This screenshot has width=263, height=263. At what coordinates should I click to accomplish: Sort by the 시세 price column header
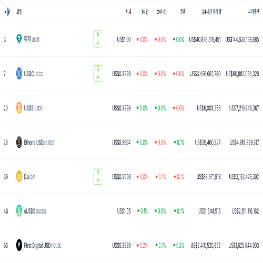click(x=128, y=12)
